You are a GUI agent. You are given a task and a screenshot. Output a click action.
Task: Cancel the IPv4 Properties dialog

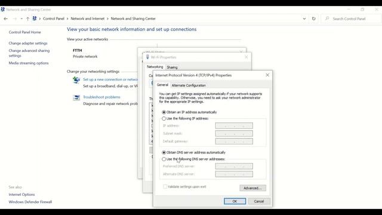pos(258,201)
